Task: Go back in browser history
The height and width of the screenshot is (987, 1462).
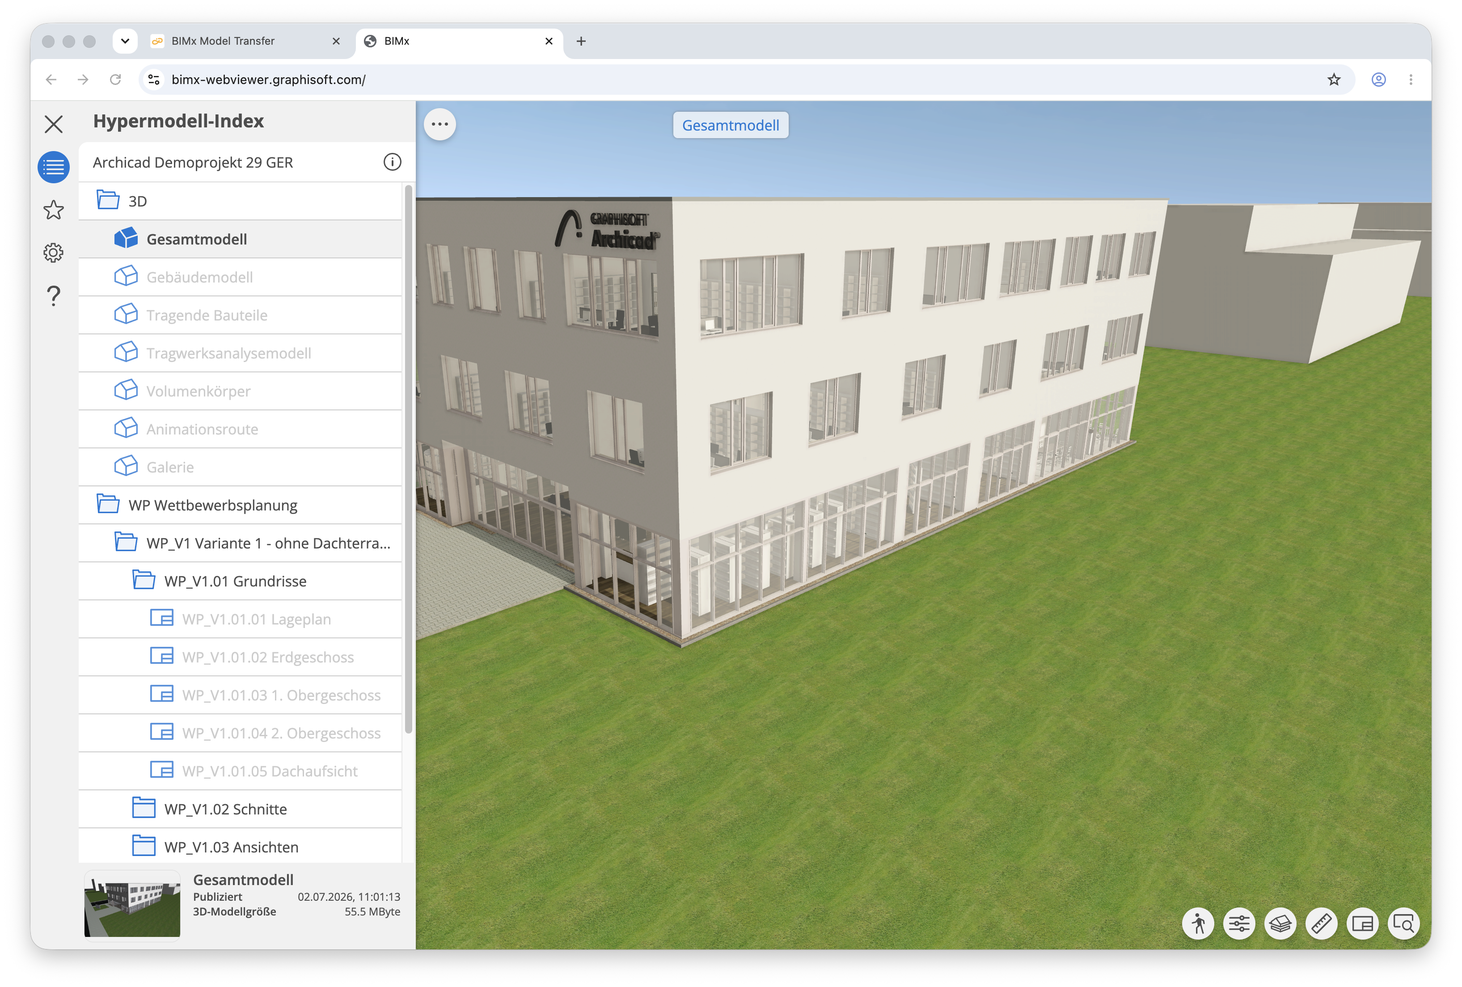Action: coord(51,79)
